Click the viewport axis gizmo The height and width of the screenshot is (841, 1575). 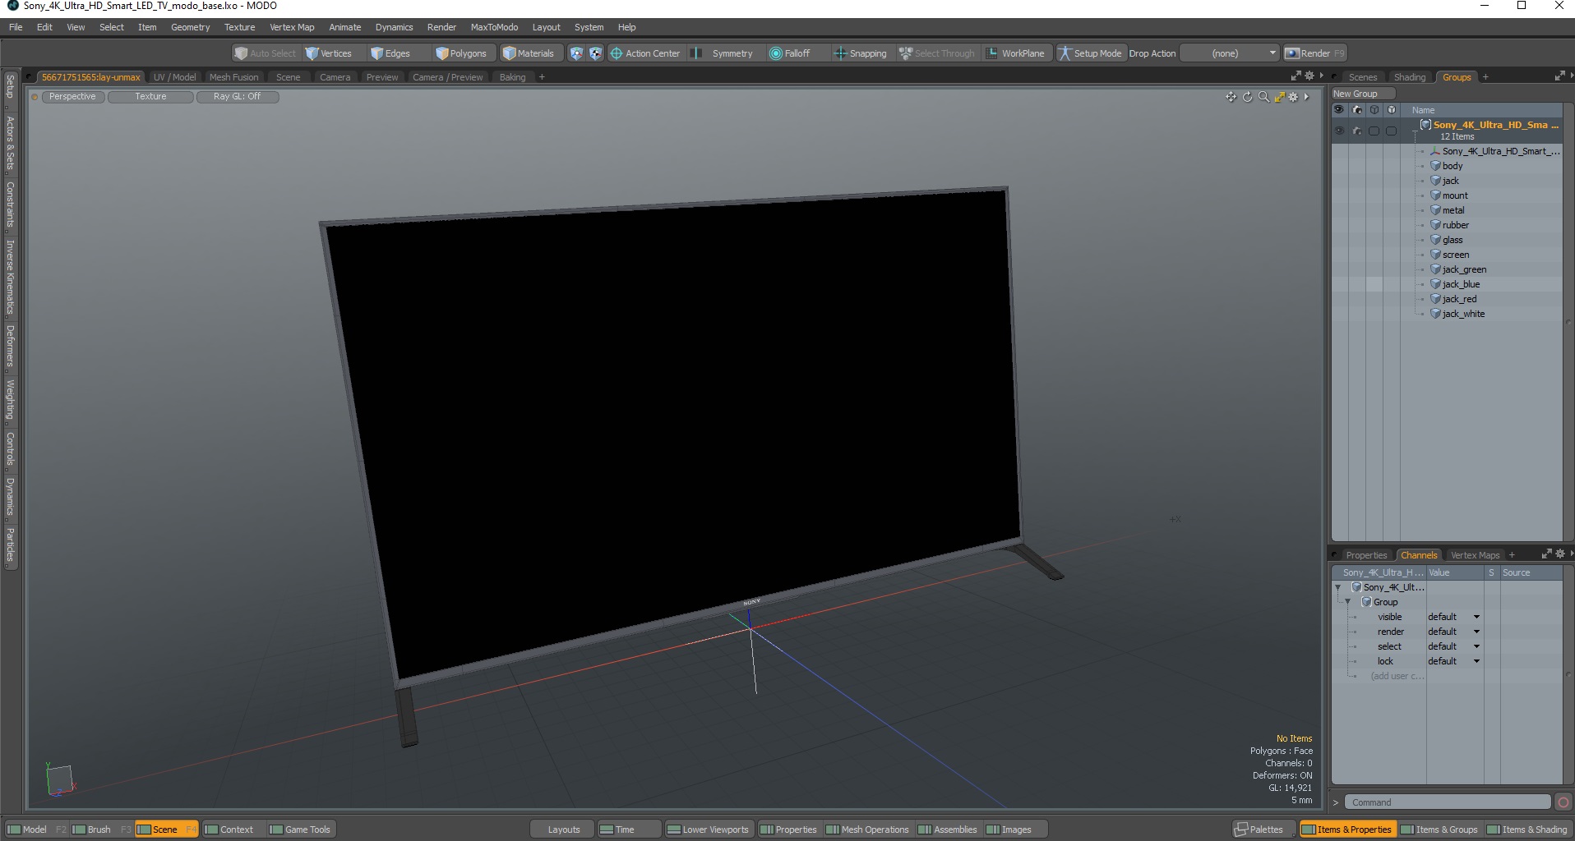tap(59, 779)
